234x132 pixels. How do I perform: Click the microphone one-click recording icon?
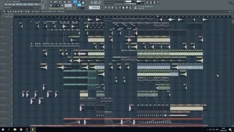point(154,3)
